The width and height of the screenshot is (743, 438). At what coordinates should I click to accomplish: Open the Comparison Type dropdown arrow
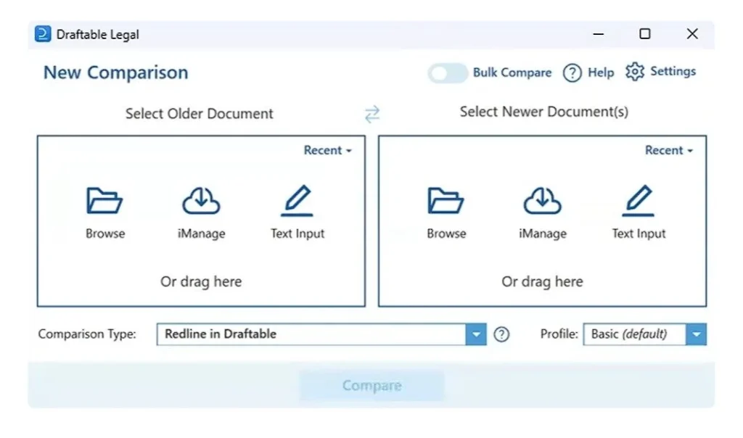pos(475,334)
